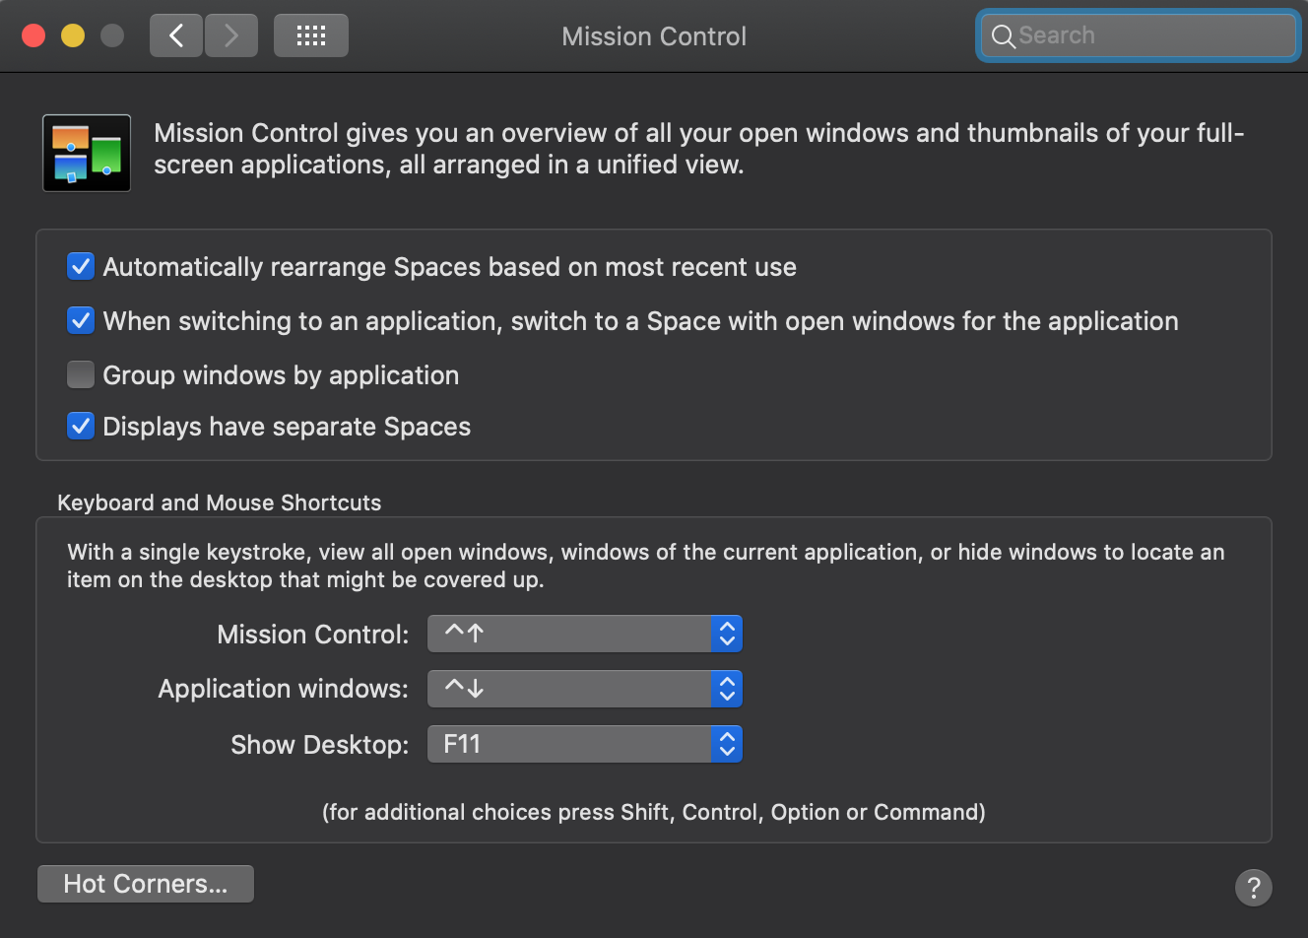This screenshot has width=1308, height=938.
Task: Click the Hot Corners button
Action: tap(146, 884)
